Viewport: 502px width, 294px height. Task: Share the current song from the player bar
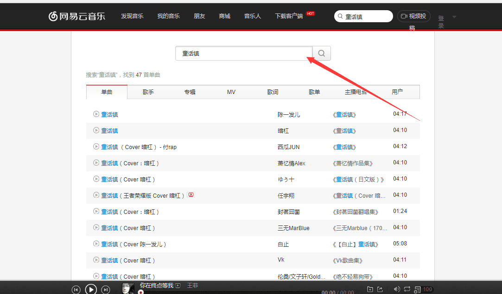(x=380, y=289)
